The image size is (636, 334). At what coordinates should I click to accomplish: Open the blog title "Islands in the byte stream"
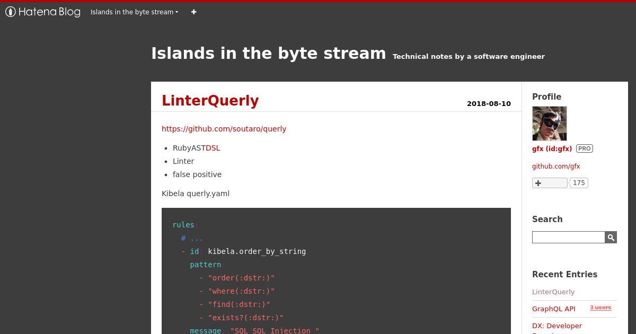pos(269,53)
